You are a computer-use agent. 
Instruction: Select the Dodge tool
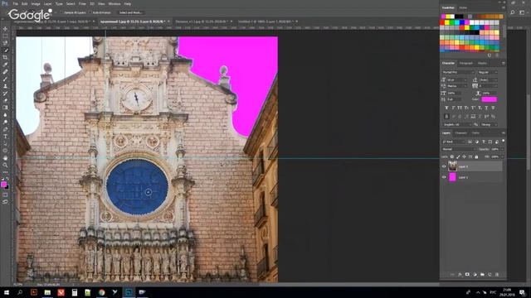tap(6, 122)
